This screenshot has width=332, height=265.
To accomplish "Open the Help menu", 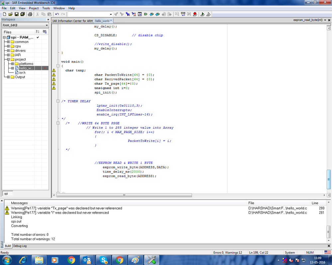I will coord(71,8).
